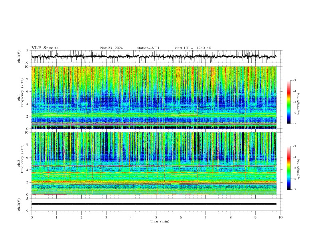Click the 'station=ATH' label
This screenshot has width=316, height=244.
(148, 48)
